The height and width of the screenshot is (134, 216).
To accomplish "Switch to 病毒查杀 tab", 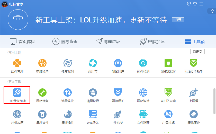I will coord(65,41).
